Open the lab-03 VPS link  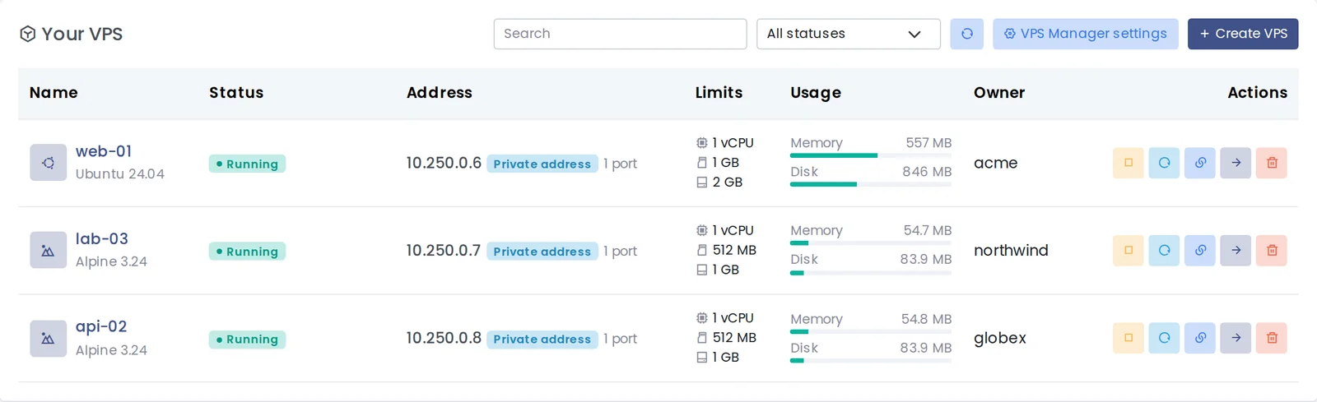pyautogui.click(x=102, y=238)
